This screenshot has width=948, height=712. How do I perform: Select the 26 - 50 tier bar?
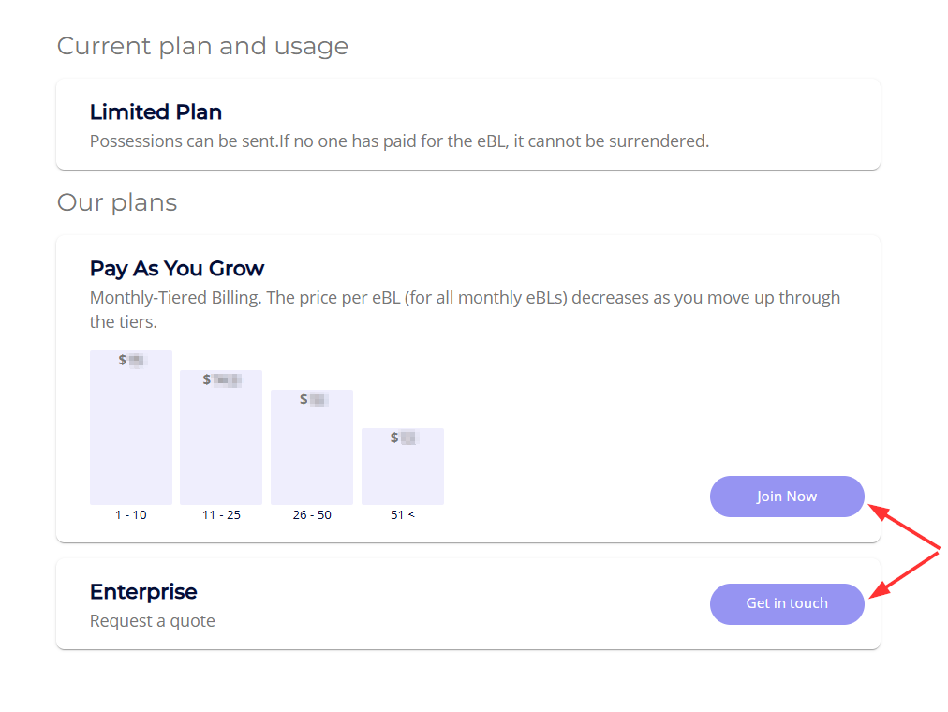click(312, 454)
